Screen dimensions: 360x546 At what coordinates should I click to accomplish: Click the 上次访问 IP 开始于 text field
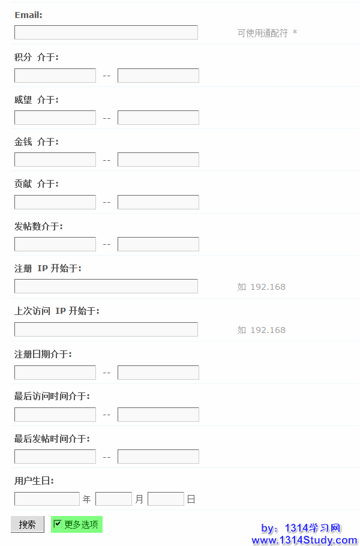pyautogui.click(x=106, y=329)
